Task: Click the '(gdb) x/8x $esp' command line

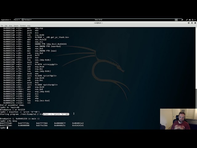Action: pyautogui.click(x=9, y=121)
